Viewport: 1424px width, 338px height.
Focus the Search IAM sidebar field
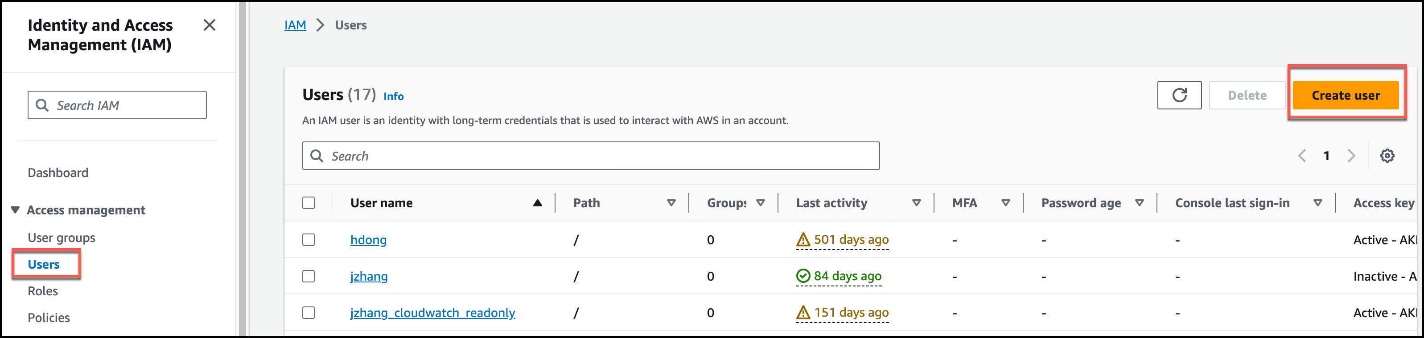pos(117,105)
